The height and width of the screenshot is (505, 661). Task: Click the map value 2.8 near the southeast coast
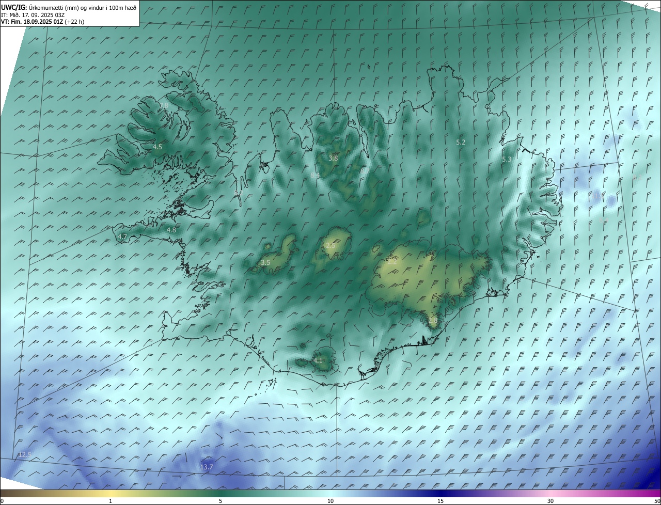[433, 320]
